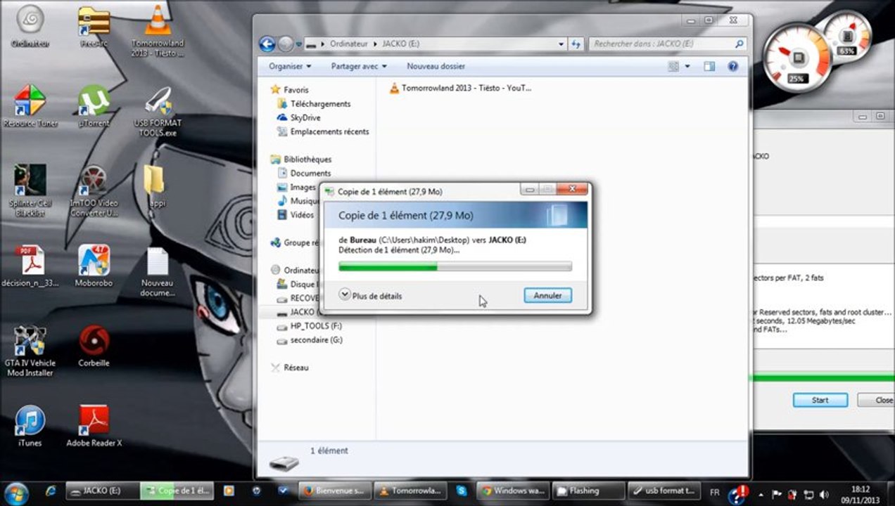This screenshot has width=895, height=506.
Task: Open Adobe Reader X shortcut
Action: click(94, 426)
